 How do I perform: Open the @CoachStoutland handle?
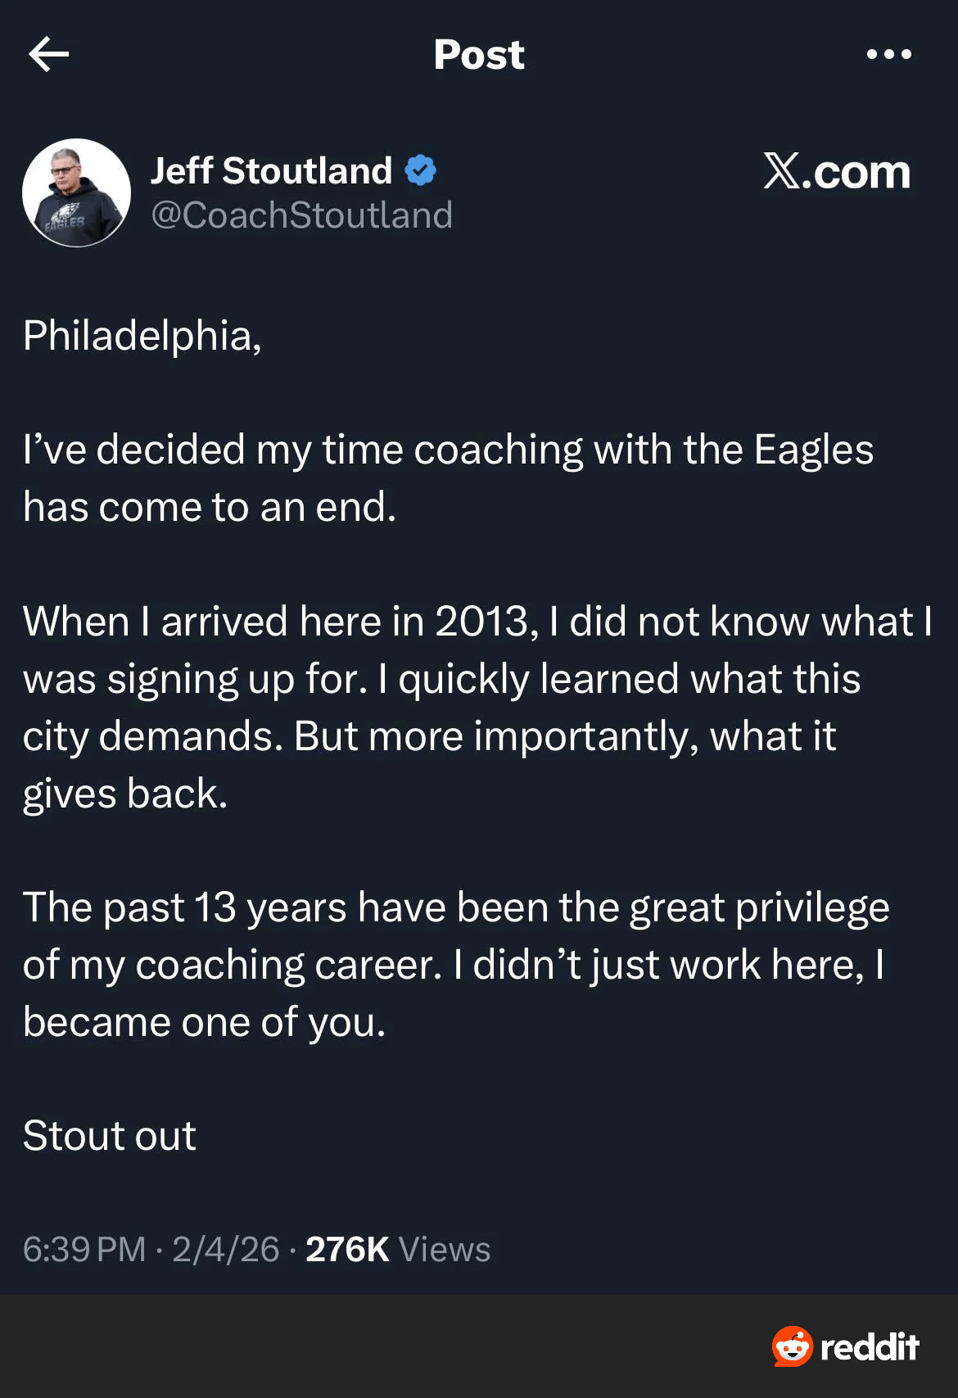301,215
